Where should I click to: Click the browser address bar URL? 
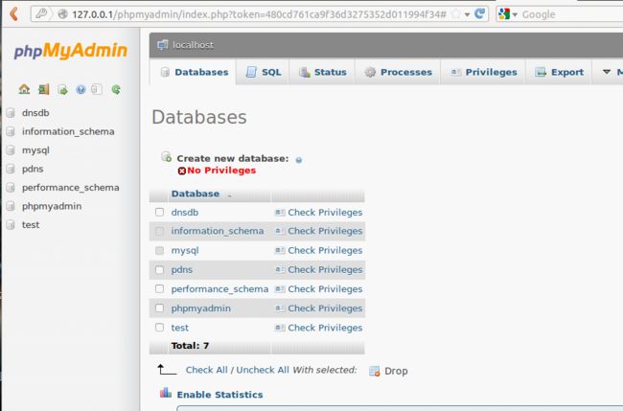click(259, 14)
